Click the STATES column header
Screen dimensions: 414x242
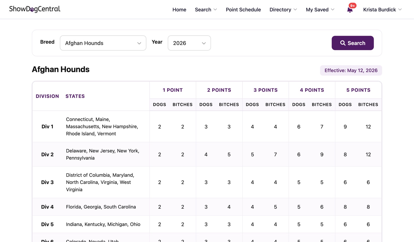(75, 96)
